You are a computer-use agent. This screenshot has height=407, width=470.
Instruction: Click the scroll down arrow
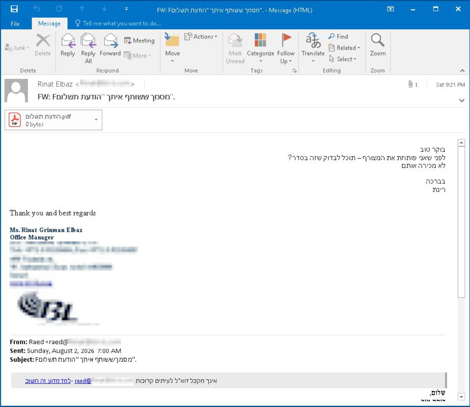click(x=461, y=396)
